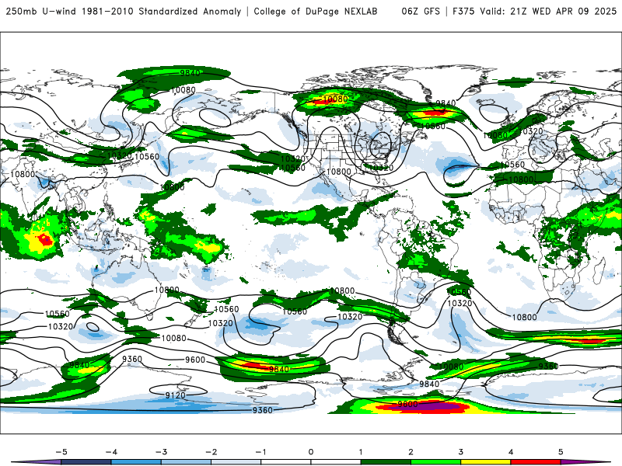Click the '1981-2010 Standardized Anomaly' title text
Screen dimensions: 622x466
162,12
